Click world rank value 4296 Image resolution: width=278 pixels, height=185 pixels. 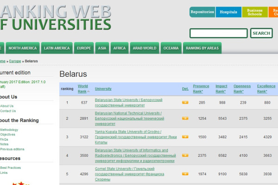84,174
